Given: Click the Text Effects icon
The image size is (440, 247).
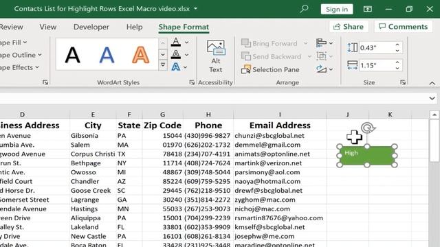Looking at the screenshot, I should click(176, 67).
